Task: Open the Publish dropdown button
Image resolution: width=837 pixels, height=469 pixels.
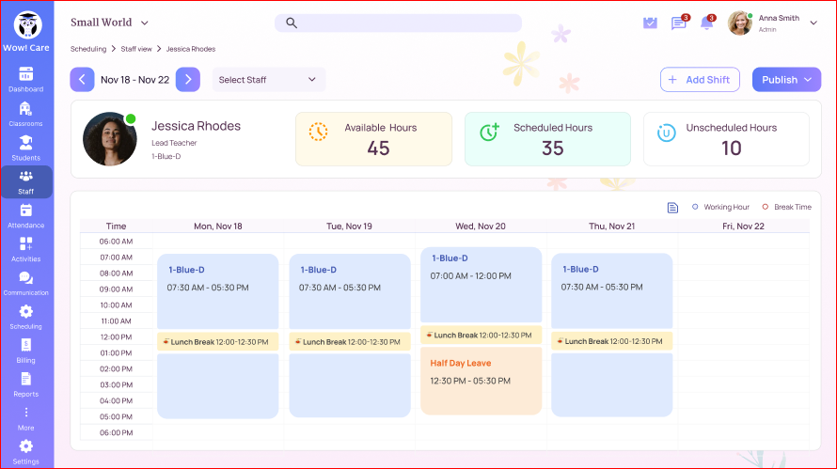Action: 786,80
